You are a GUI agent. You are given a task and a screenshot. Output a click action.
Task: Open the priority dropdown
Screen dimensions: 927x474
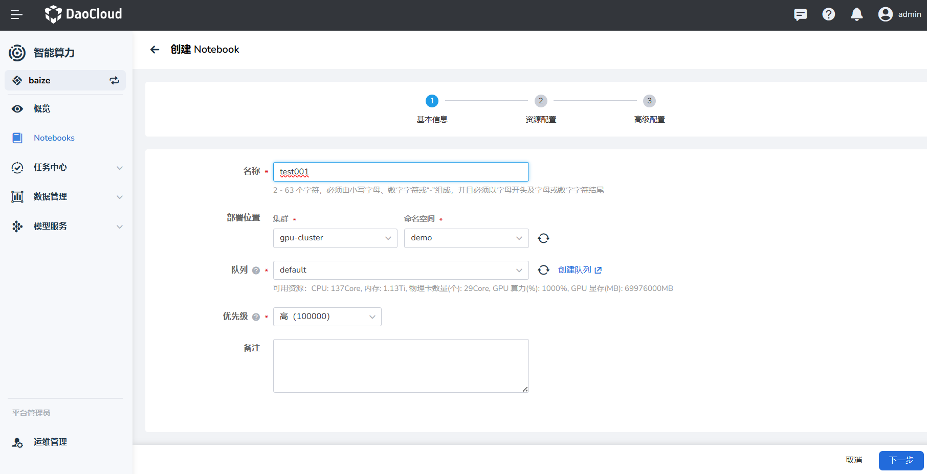tap(327, 317)
